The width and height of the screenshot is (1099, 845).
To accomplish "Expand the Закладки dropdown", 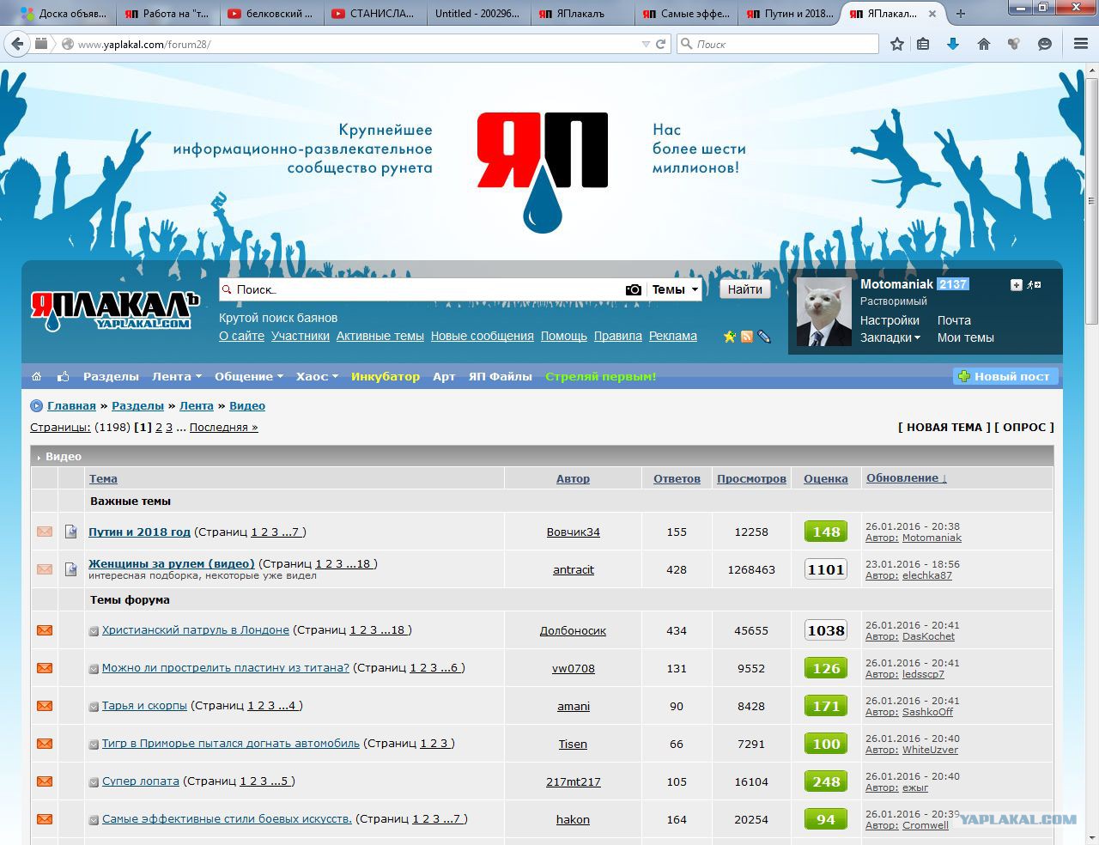I will click(x=890, y=338).
